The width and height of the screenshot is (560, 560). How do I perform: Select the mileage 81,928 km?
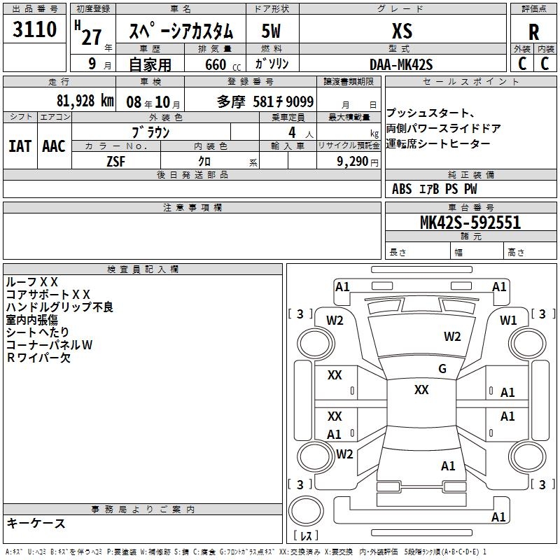click(x=85, y=101)
